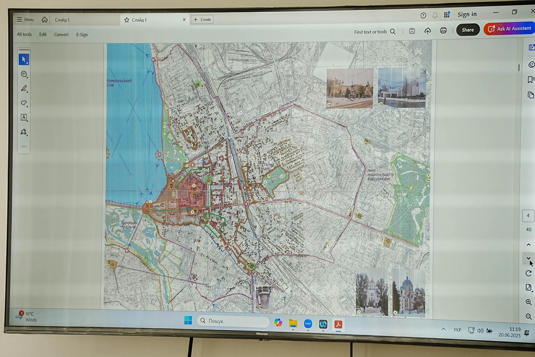Go to previous page up chevron
Viewport: 535px width, 357px height.
click(528, 245)
